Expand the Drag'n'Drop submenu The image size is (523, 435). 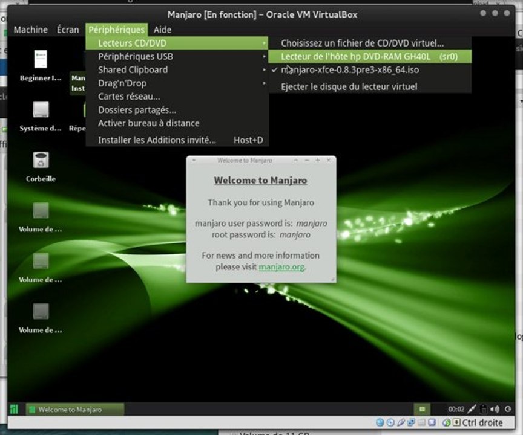pos(177,83)
